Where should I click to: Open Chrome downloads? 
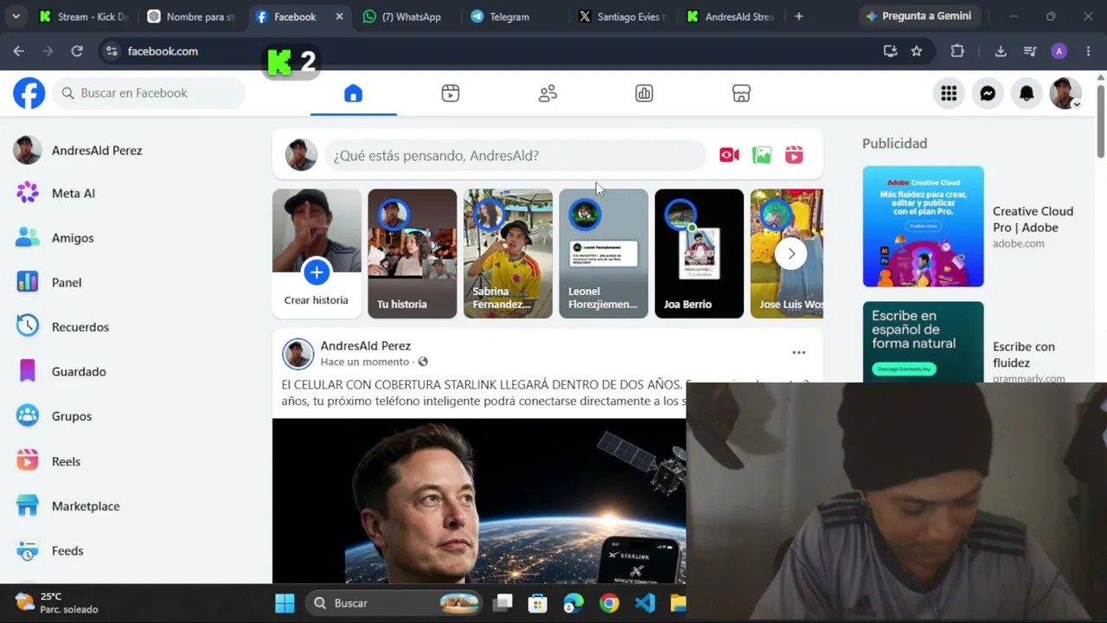coord(1001,51)
